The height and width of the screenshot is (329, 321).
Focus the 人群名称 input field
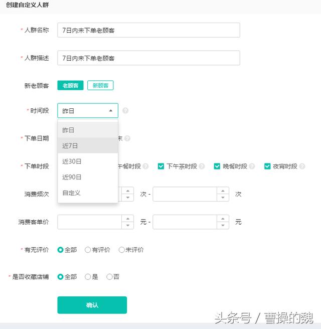click(x=149, y=30)
